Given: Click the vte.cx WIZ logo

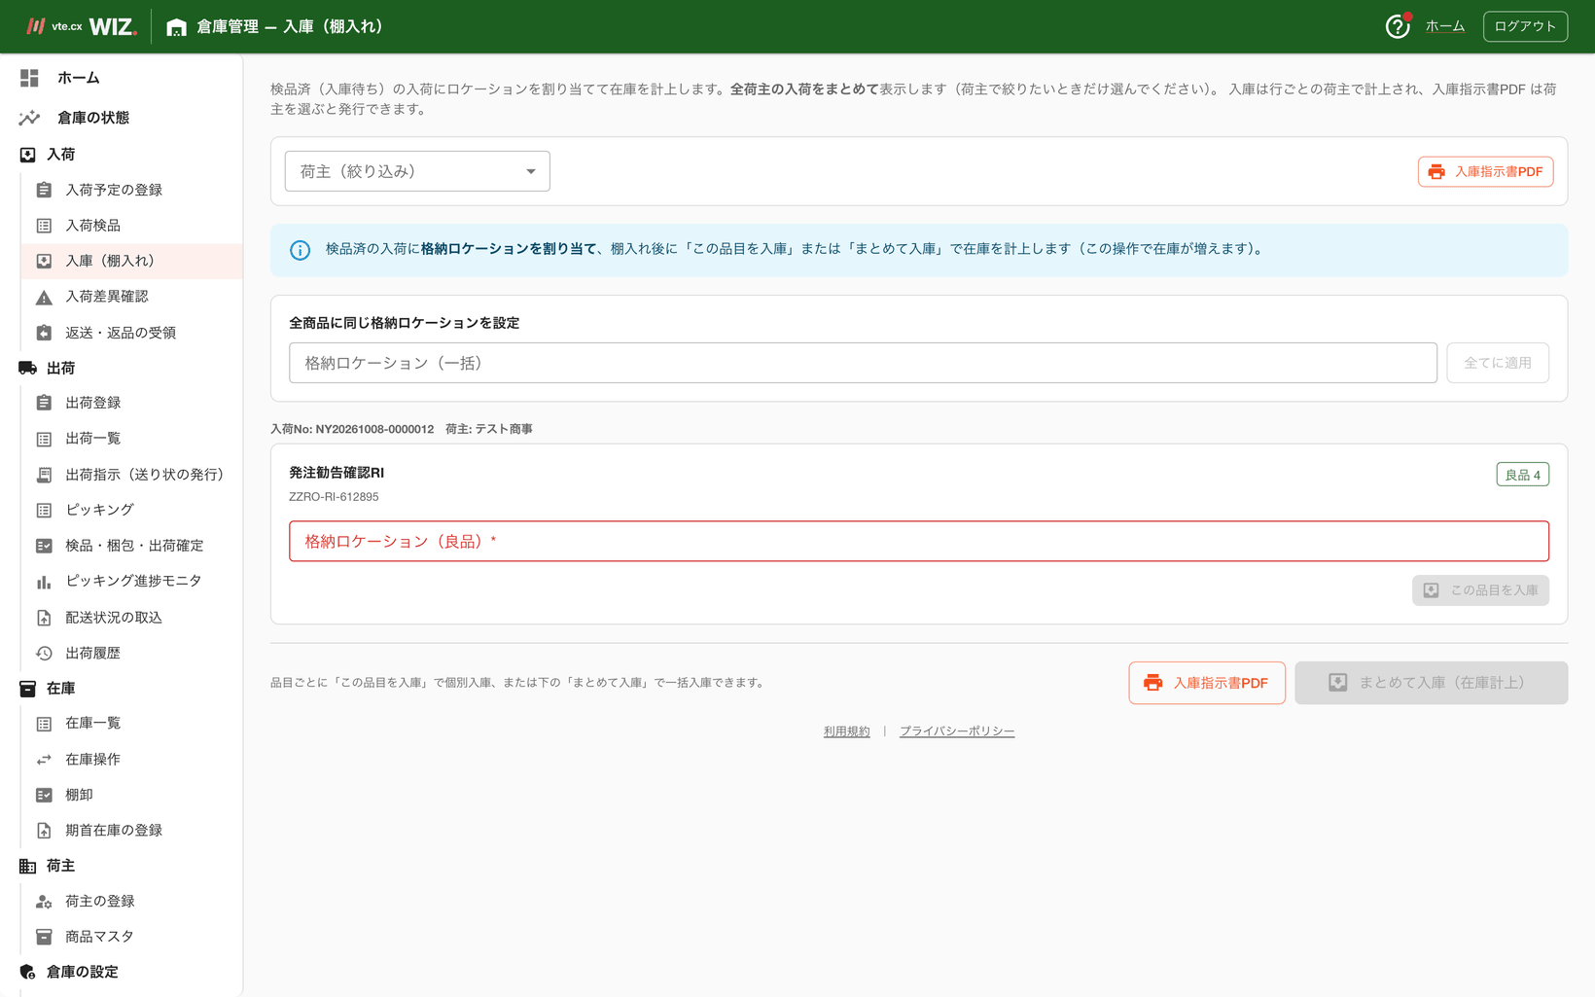Looking at the screenshot, I should pyautogui.click(x=82, y=26).
